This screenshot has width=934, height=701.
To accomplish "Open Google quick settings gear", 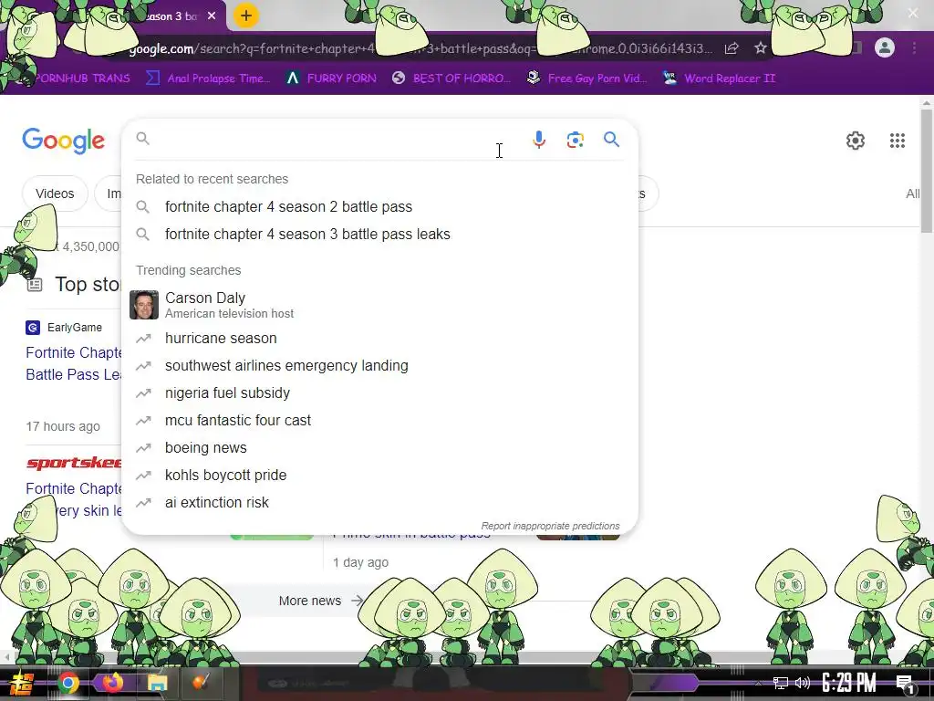I will point(856,140).
